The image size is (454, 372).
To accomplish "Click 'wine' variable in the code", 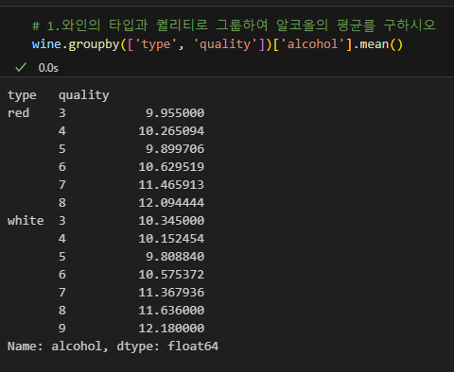I will coord(46,44).
